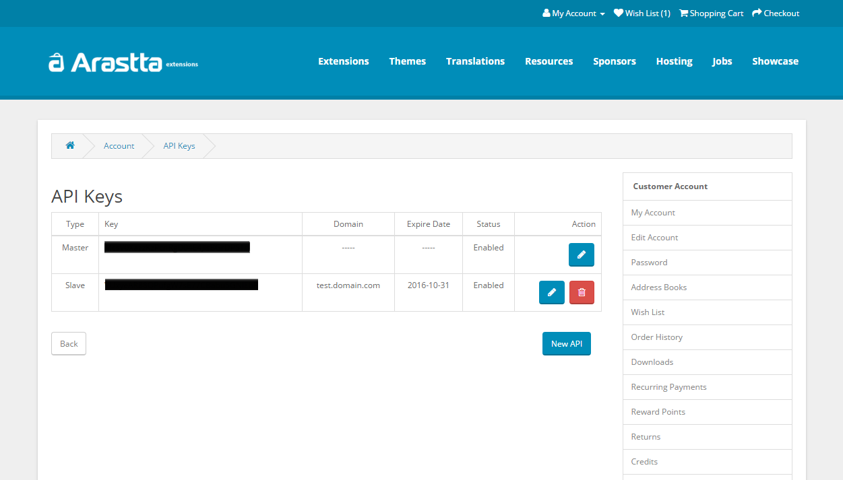
Task: Delete the Slave API key
Action: pyautogui.click(x=582, y=293)
